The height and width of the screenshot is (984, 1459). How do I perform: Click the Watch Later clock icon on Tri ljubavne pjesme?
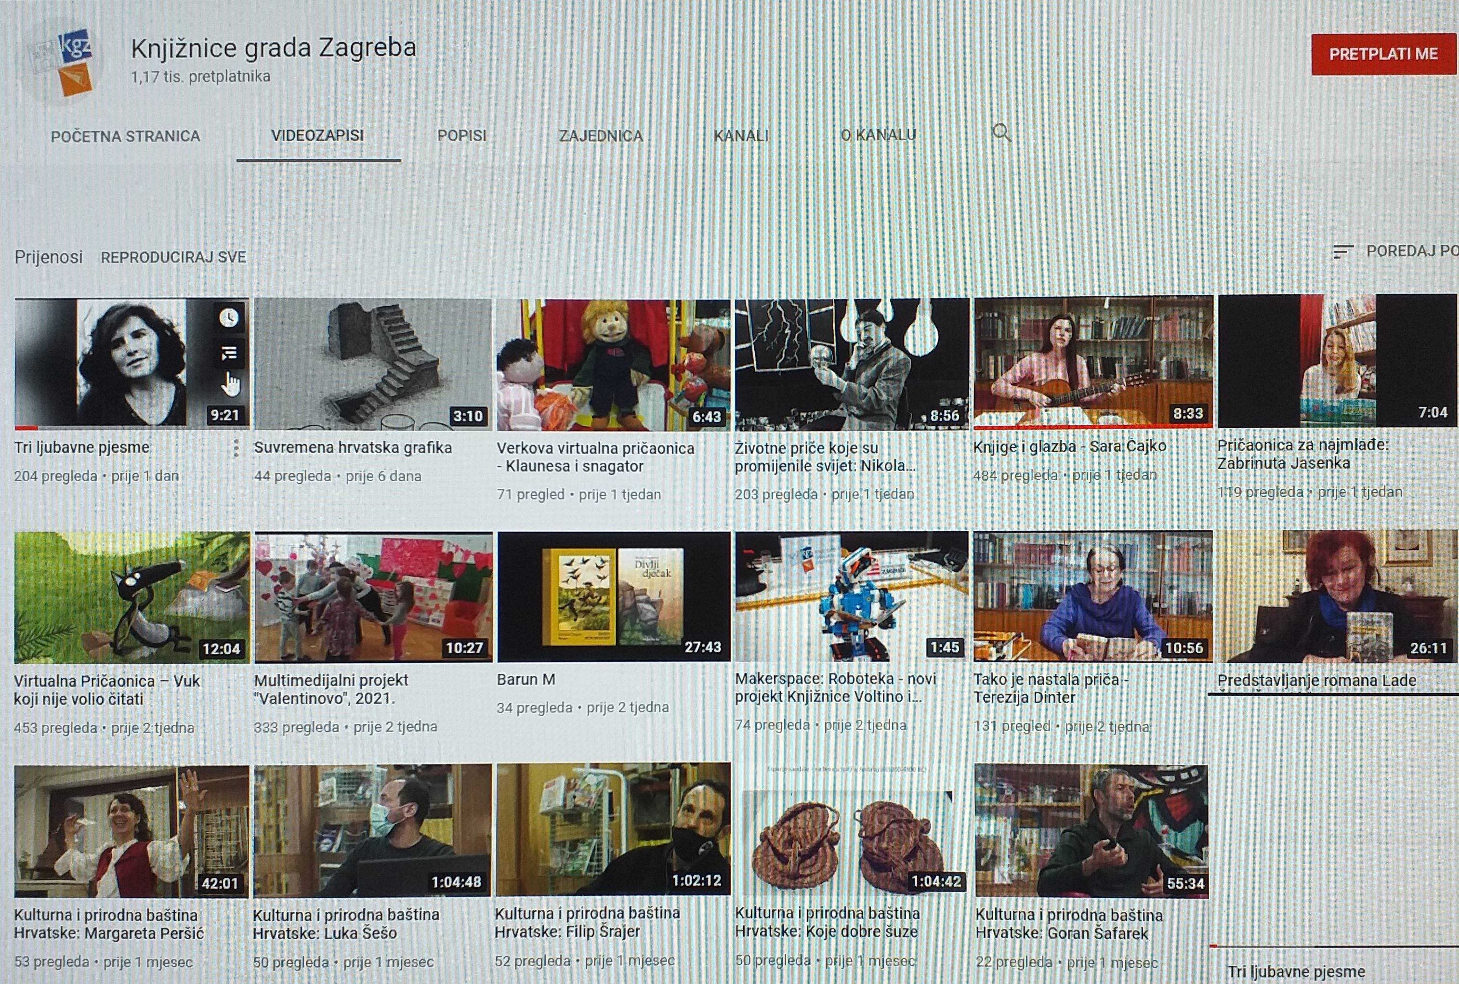point(229,317)
